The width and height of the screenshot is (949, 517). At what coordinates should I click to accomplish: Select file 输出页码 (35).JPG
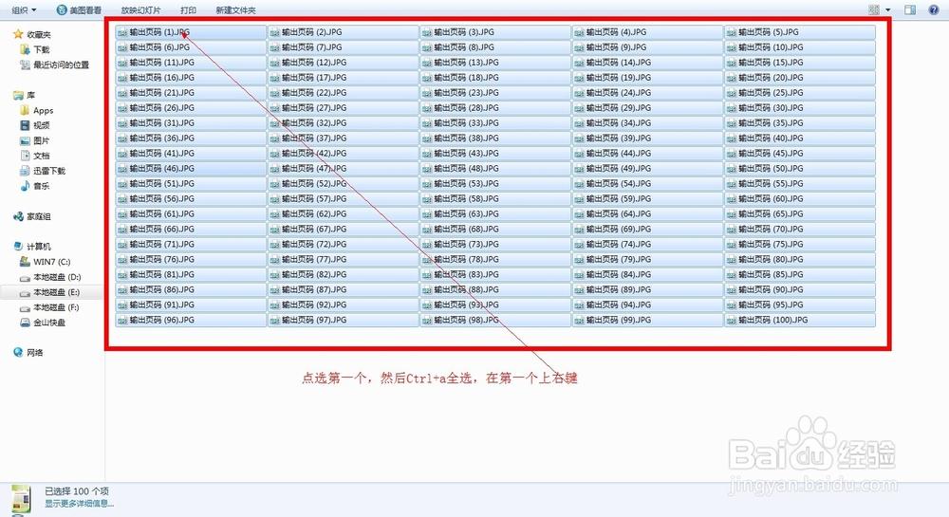point(800,122)
